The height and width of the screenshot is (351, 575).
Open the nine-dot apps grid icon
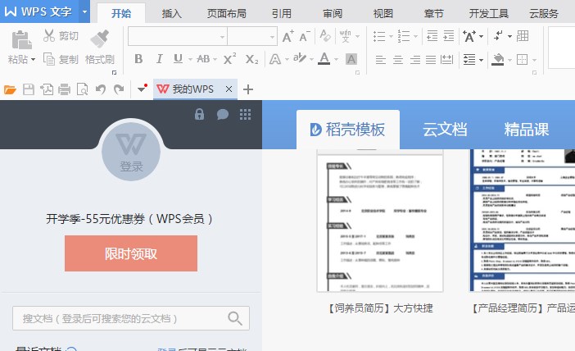(246, 115)
